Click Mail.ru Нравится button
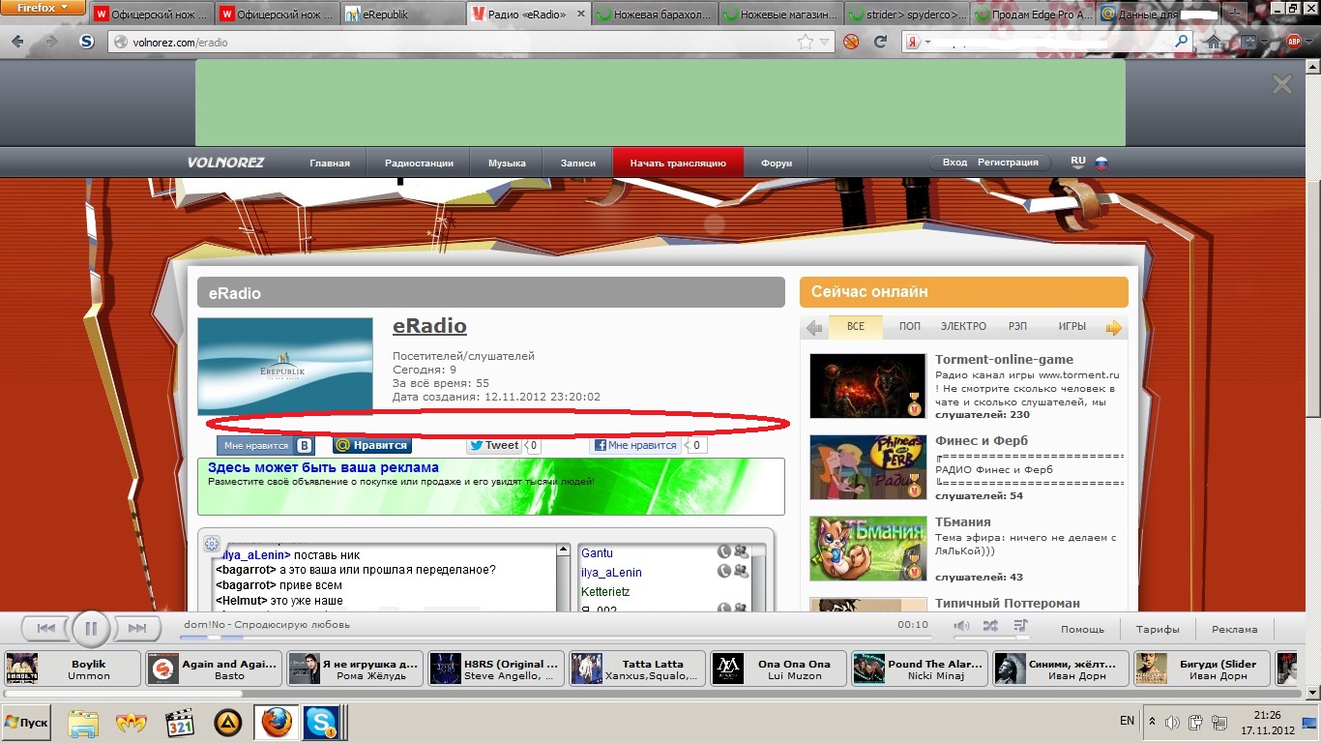Image resolution: width=1321 pixels, height=743 pixels. [x=371, y=446]
